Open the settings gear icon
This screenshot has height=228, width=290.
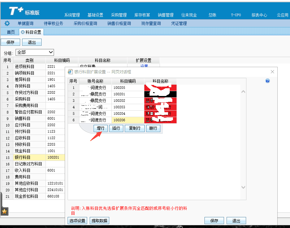tap(7, 23)
